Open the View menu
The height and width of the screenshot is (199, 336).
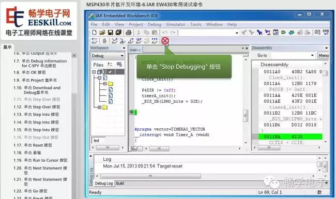119,24
